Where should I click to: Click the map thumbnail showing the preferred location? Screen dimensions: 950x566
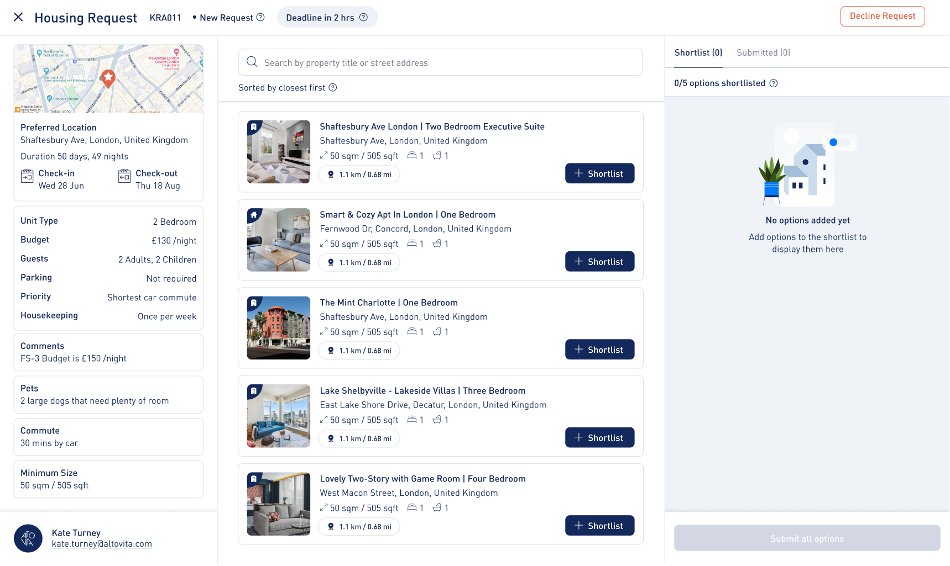tap(108, 78)
